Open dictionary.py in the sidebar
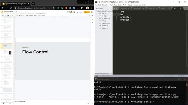The image size is (188, 105). click(106, 18)
